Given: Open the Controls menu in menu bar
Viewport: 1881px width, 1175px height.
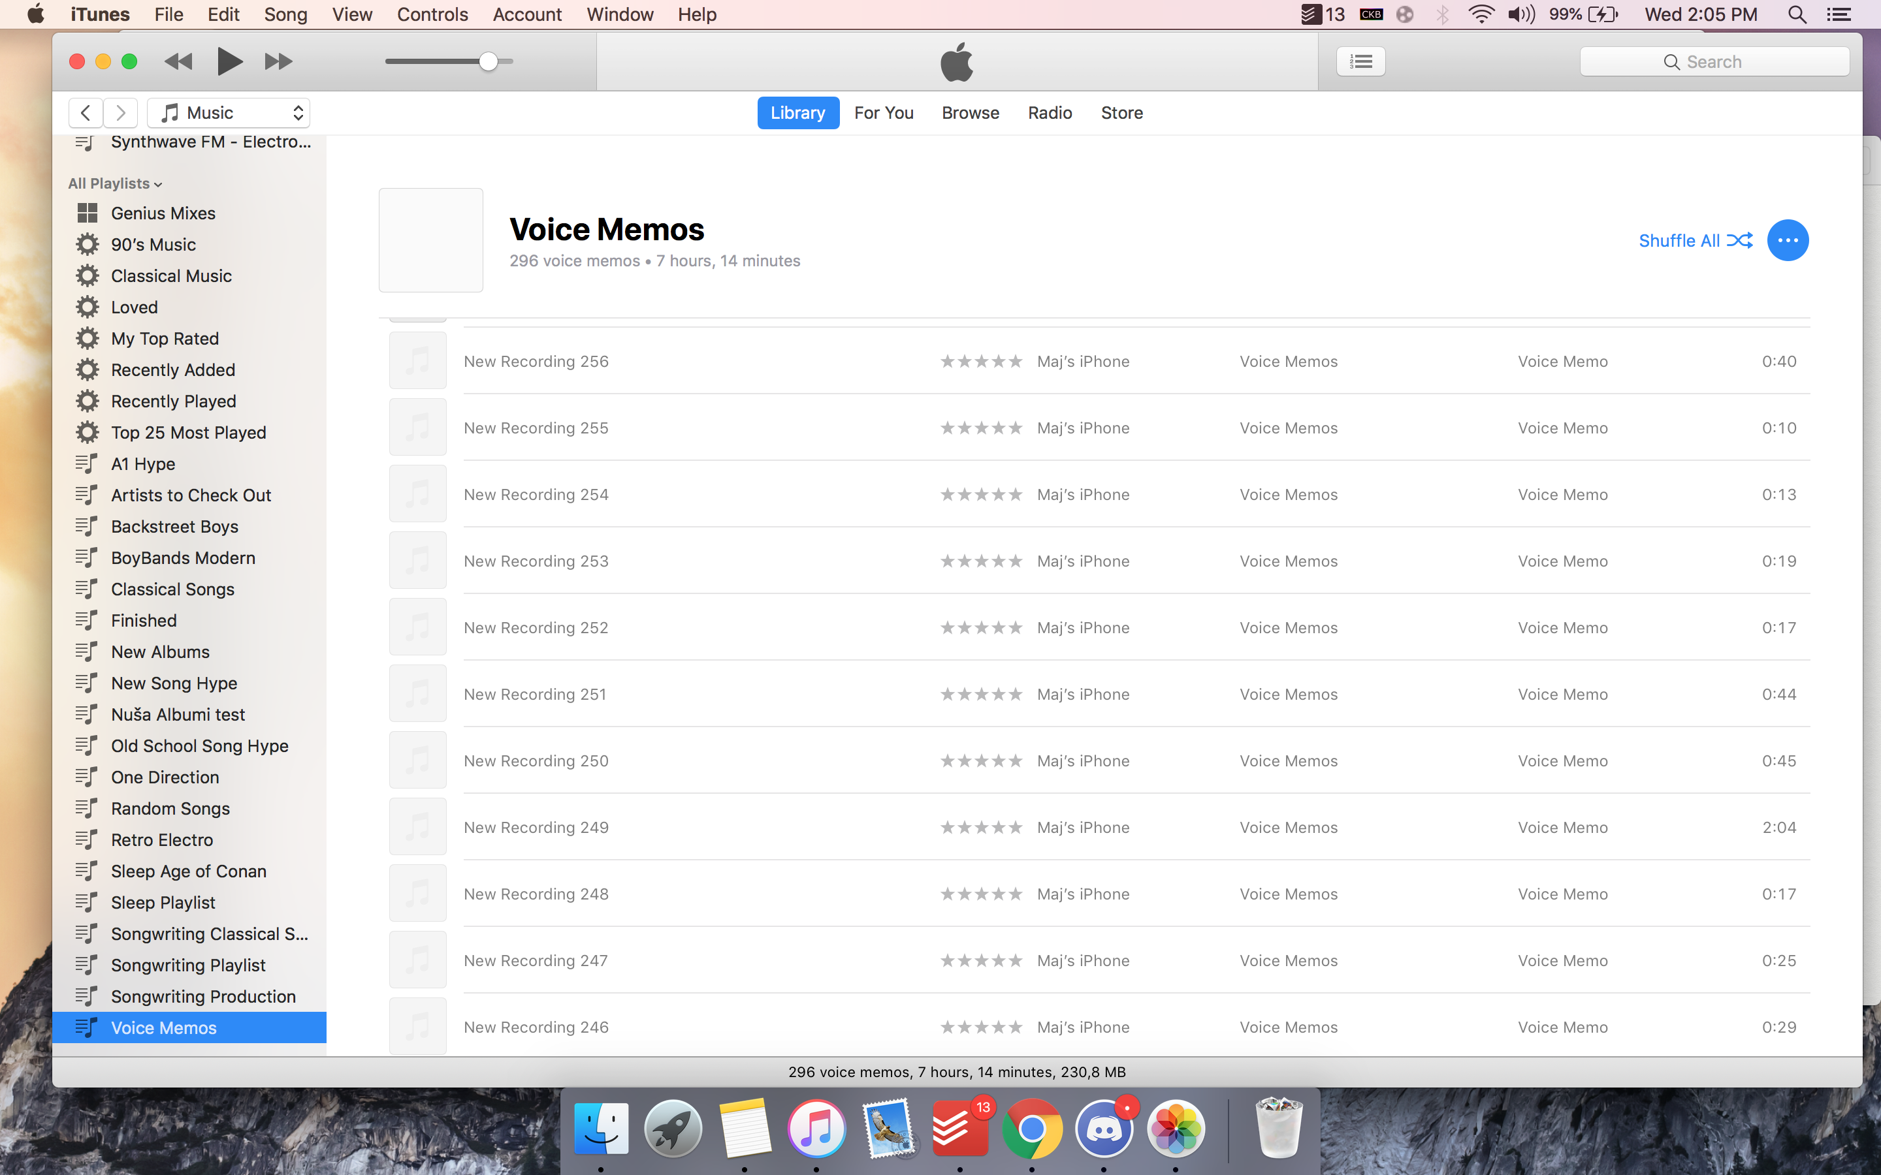Looking at the screenshot, I should pyautogui.click(x=432, y=14).
